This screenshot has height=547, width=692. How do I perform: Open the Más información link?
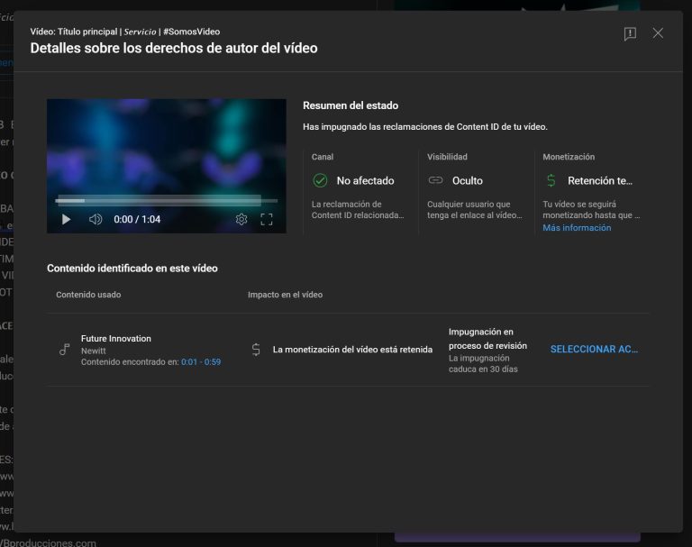point(577,228)
